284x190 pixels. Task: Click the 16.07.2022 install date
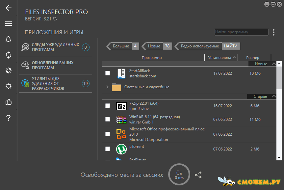tap(222, 106)
